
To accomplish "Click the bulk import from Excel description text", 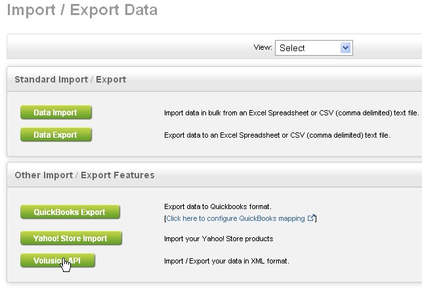I will [x=291, y=113].
